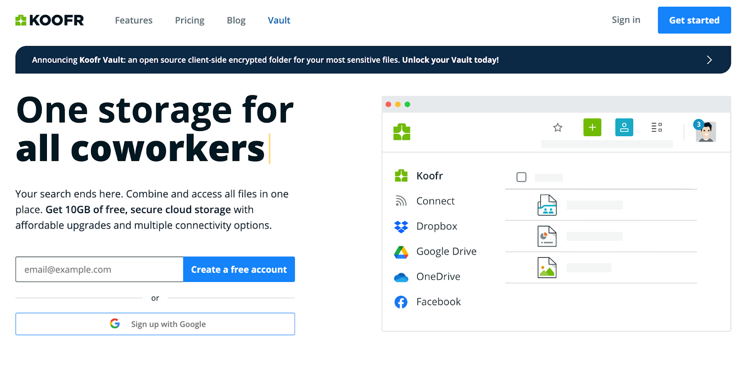The height and width of the screenshot is (368, 751).
Task: Focus the email@example.com input field
Action: 100,269
